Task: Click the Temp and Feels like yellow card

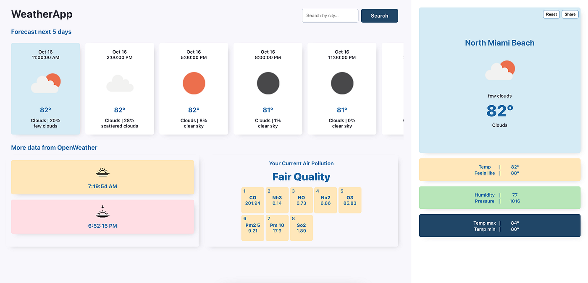Action: click(499, 169)
